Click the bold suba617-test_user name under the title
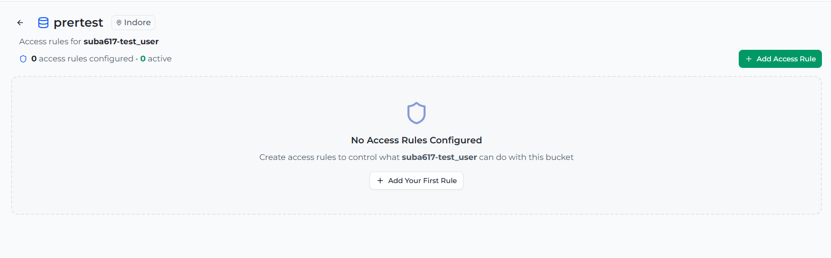 121,42
